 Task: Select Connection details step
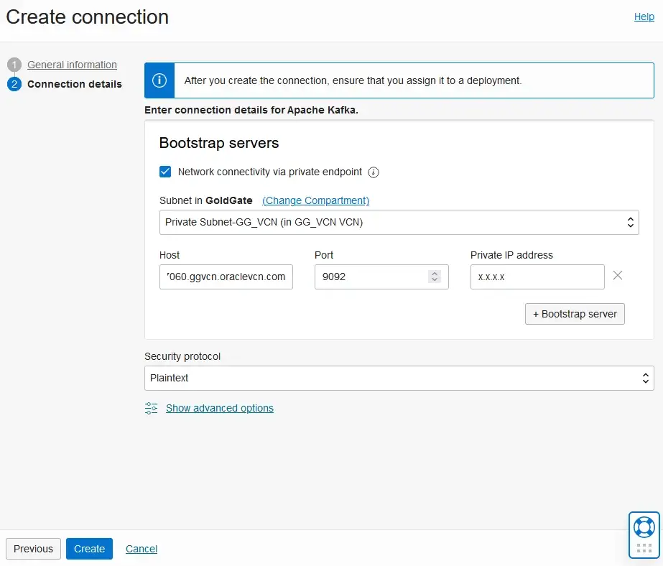tap(75, 84)
